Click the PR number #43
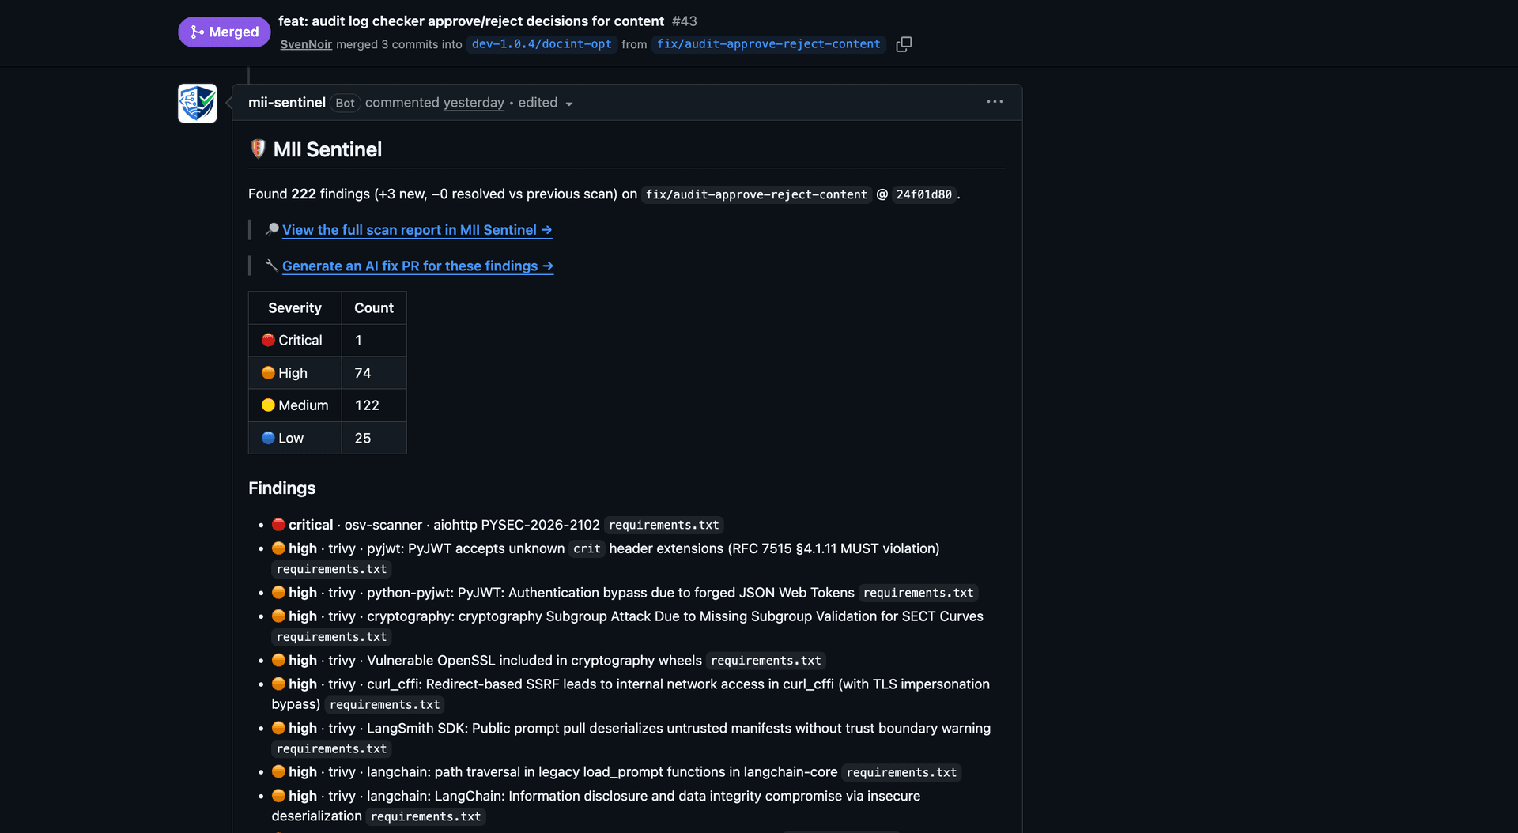 [685, 21]
